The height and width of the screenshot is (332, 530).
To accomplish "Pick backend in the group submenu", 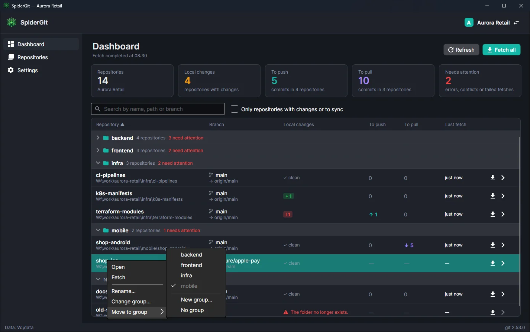I will coord(196,255).
